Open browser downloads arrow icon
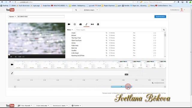The height and width of the screenshot is (108, 192). tap(178, 2)
